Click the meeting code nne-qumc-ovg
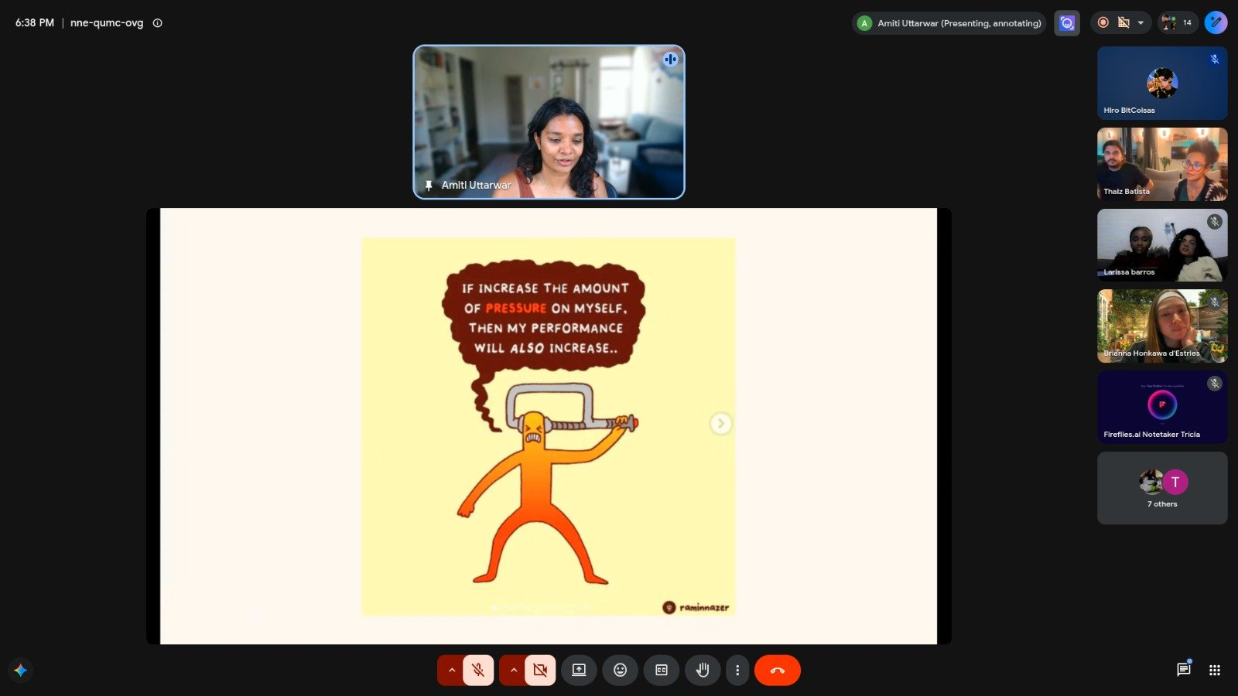 (107, 23)
